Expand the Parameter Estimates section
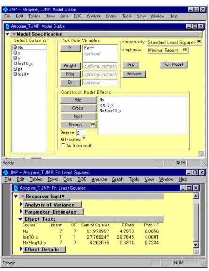The image size is (209, 271). coord(21,211)
